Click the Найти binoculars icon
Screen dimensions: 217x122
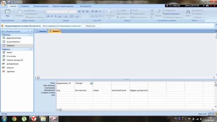[x=188, y=14]
